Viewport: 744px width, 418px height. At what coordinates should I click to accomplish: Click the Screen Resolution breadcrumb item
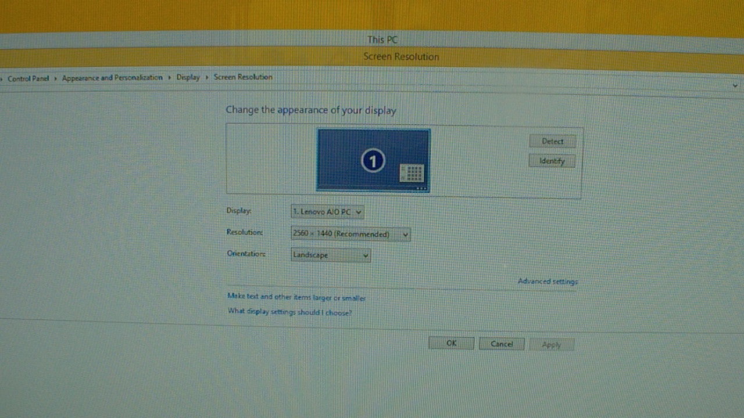[x=243, y=77]
